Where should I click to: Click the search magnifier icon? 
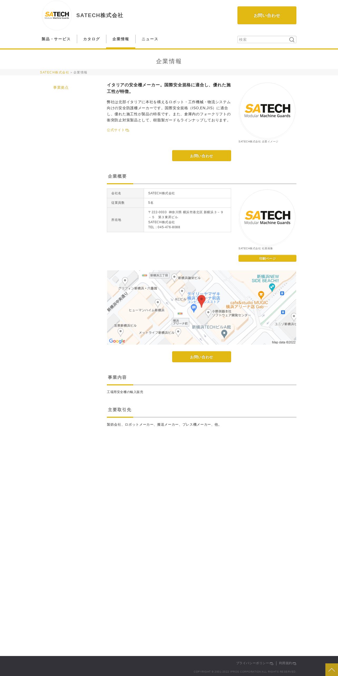(x=292, y=39)
